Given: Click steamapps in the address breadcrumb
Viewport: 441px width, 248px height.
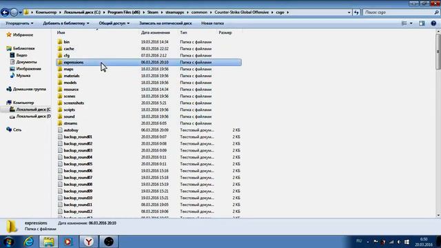Looking at the screenshot, I should (174, 12).
